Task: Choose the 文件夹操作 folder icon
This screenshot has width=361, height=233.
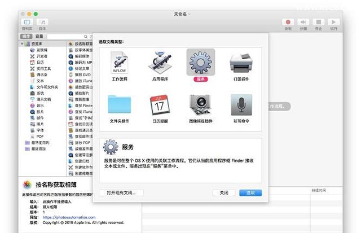Action: coord(120,104)
